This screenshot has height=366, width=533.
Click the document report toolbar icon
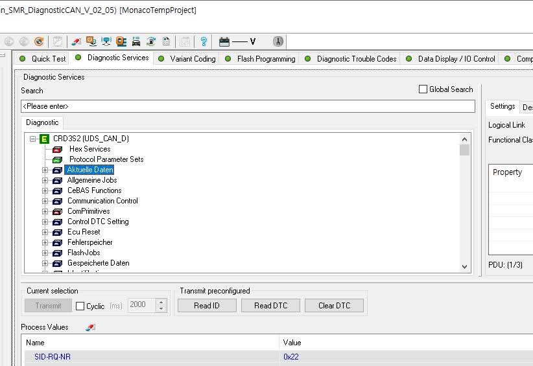166,41
